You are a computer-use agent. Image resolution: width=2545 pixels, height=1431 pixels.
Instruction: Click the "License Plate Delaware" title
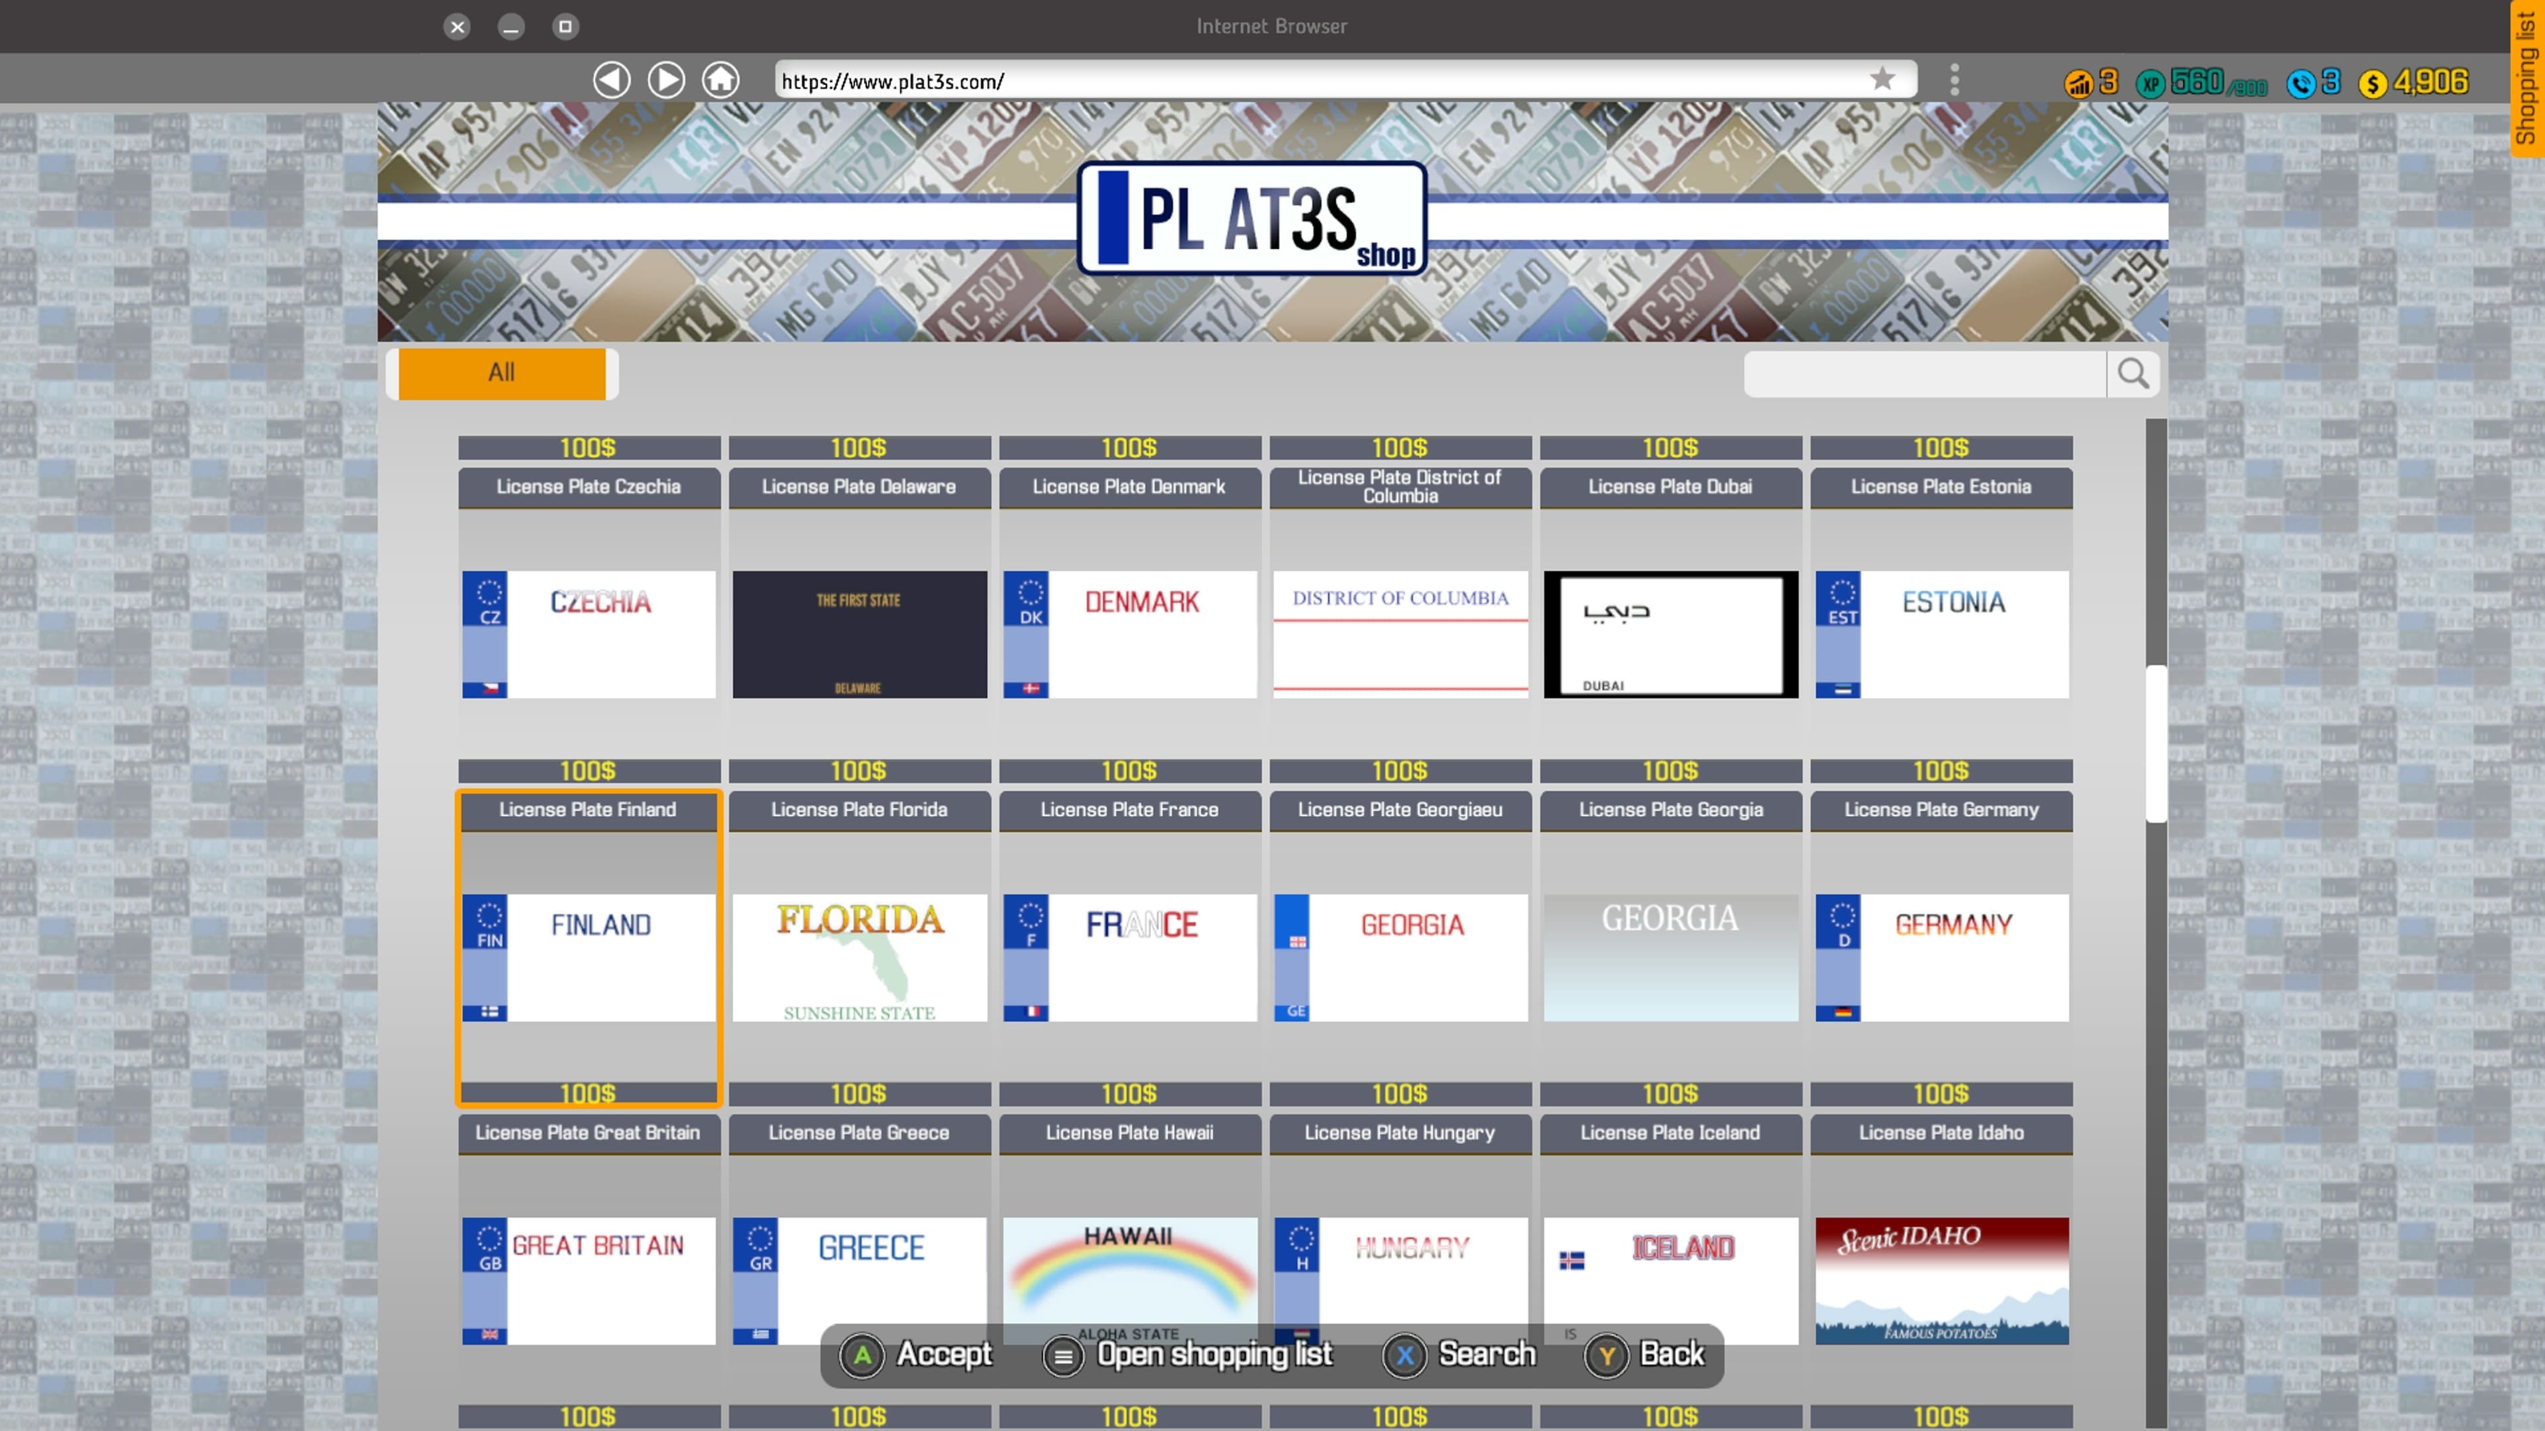coord(860,487)
